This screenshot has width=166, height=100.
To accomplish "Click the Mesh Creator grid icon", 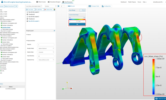I will point(37,2).
